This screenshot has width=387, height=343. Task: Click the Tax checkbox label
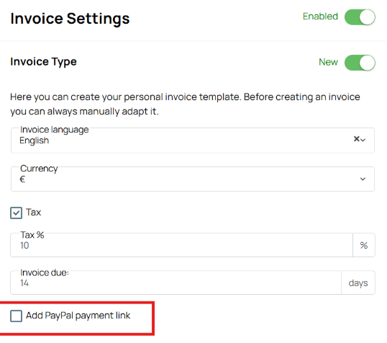(34, 212)
